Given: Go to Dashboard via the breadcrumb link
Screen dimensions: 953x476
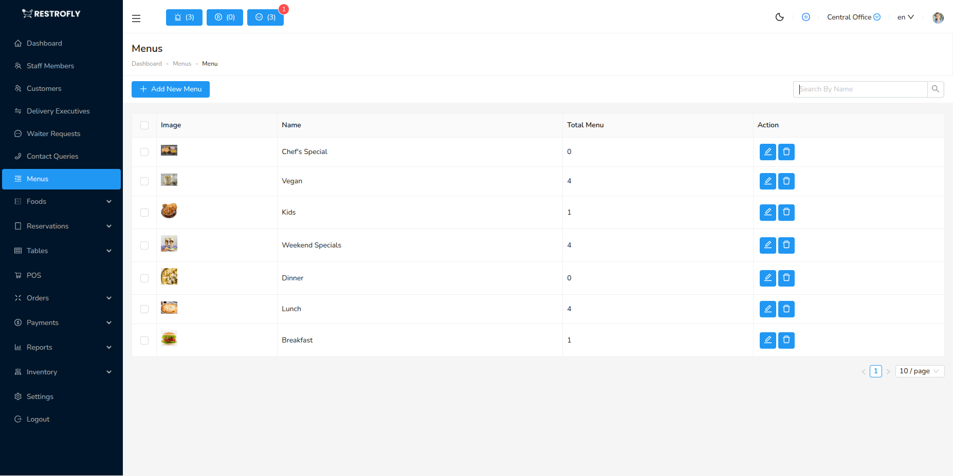Looking at the screenshot, I should click(x=146, y=63).
